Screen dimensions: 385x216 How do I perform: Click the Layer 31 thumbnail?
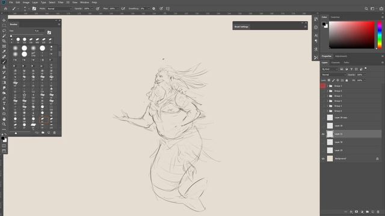tap(330, 134)
